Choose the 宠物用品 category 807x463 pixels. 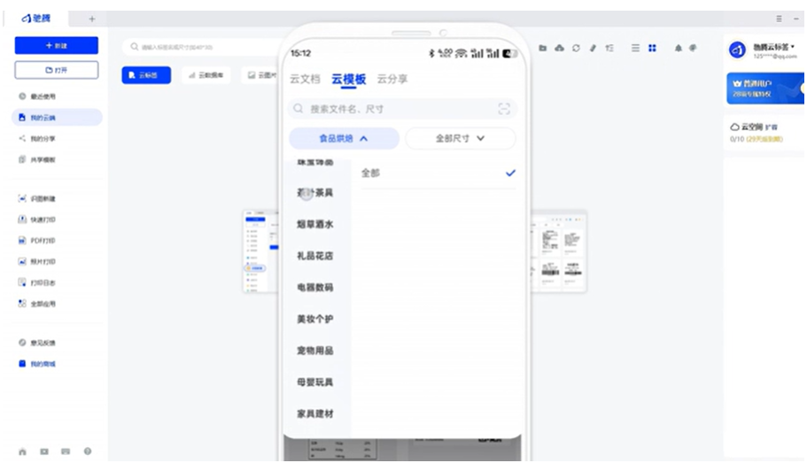click(315, 351)
